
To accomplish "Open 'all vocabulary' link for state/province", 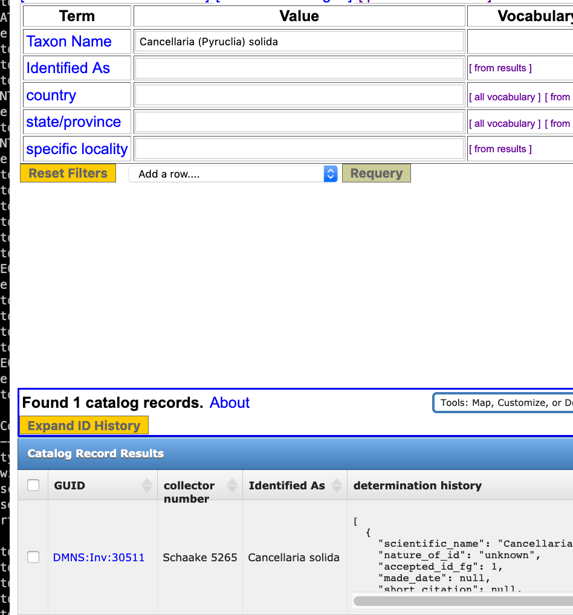I will click(505, 124).
